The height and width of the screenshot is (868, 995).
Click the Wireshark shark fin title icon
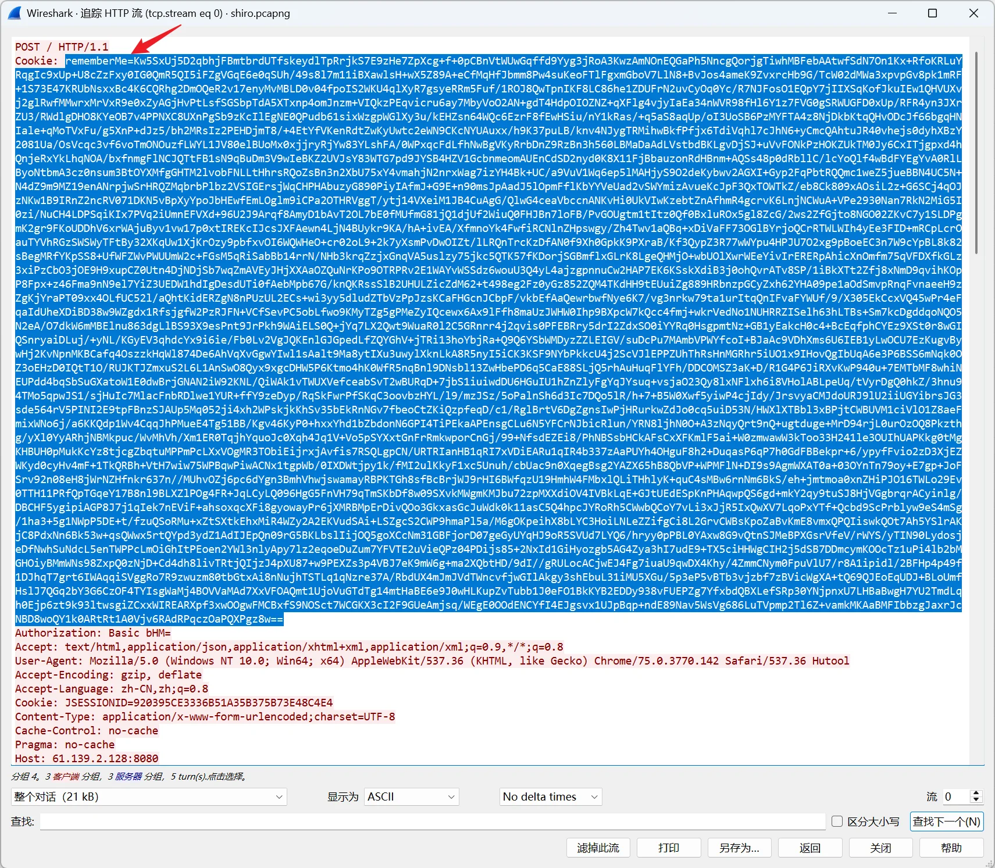(x=15, y=13)
